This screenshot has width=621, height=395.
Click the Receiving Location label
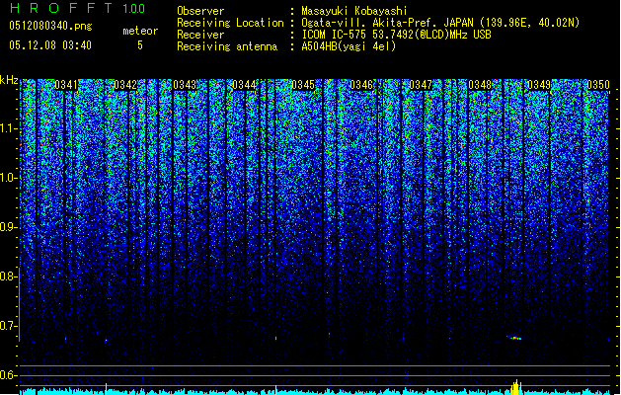pyautogui.click(x=230, y=23)
